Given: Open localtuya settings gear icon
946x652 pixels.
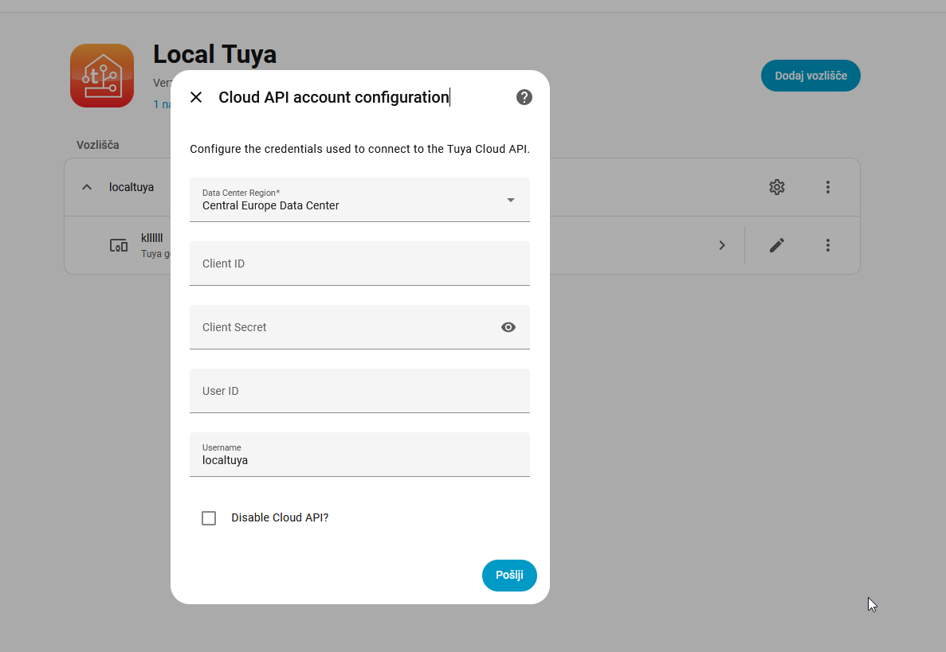Looking at the screenshot, I should [x=776, y=187].
